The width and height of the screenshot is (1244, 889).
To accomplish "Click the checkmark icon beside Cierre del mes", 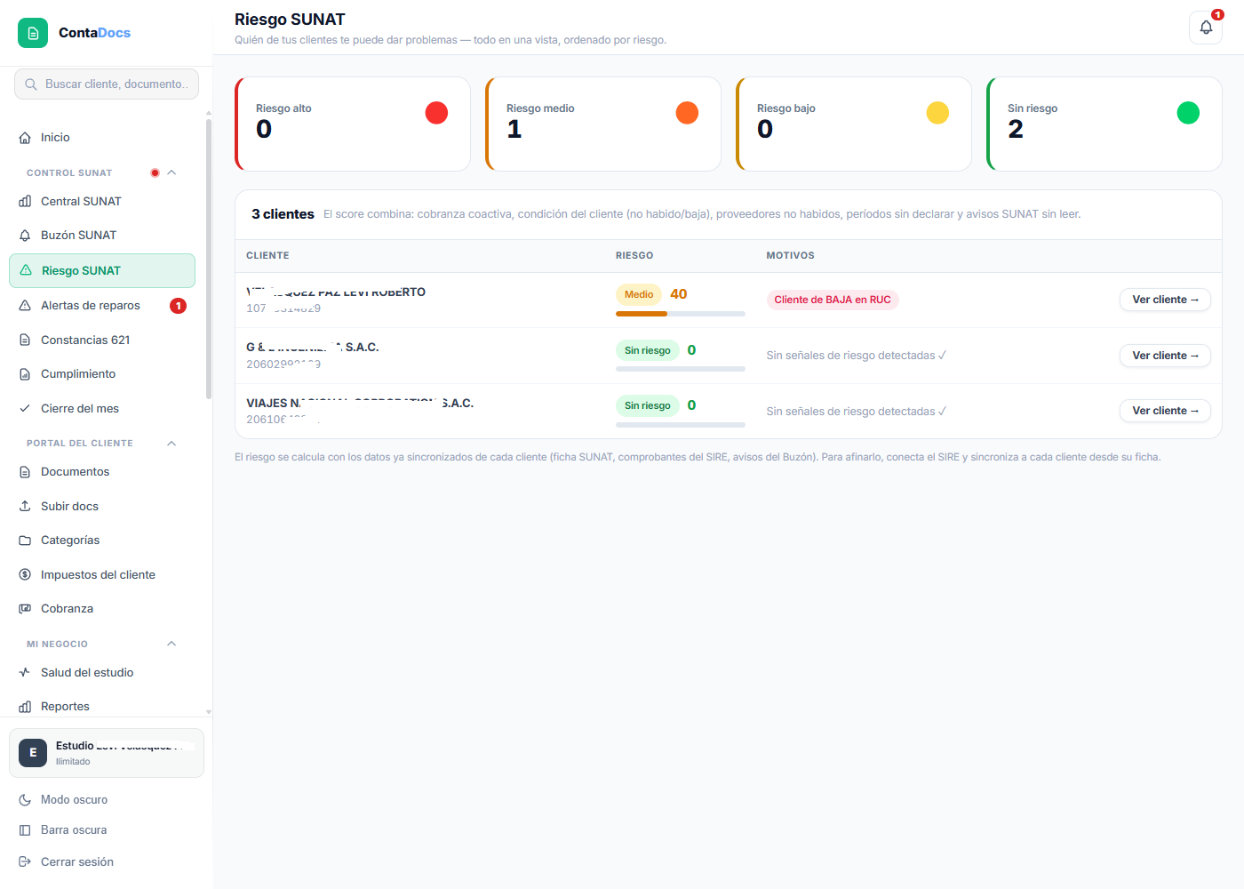I will [x=25, y=409].
